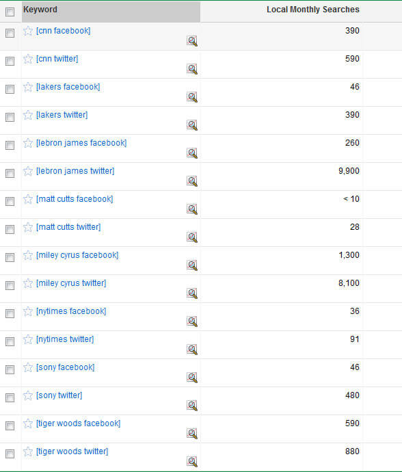Sort by Local Monthly Searches header
The width and height of the screenshot is (402, 472).
[x=313, y=10]
